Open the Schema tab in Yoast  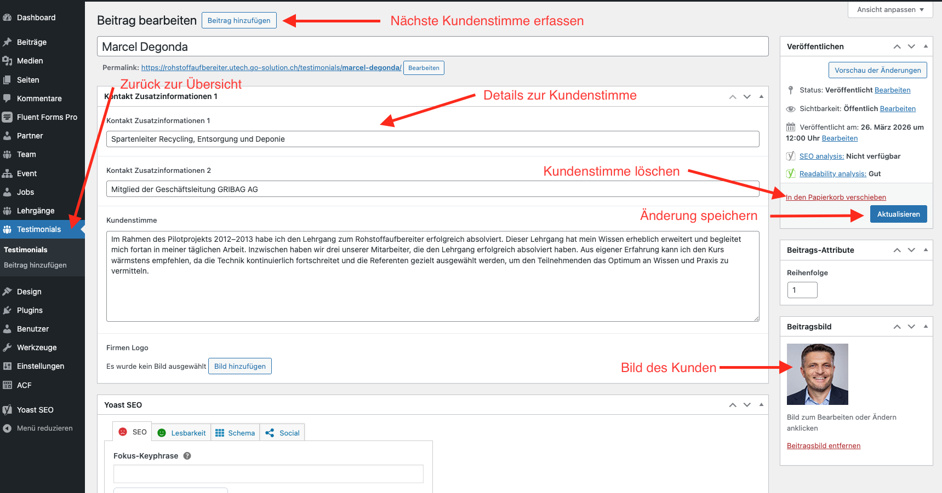tap(235, 433)
